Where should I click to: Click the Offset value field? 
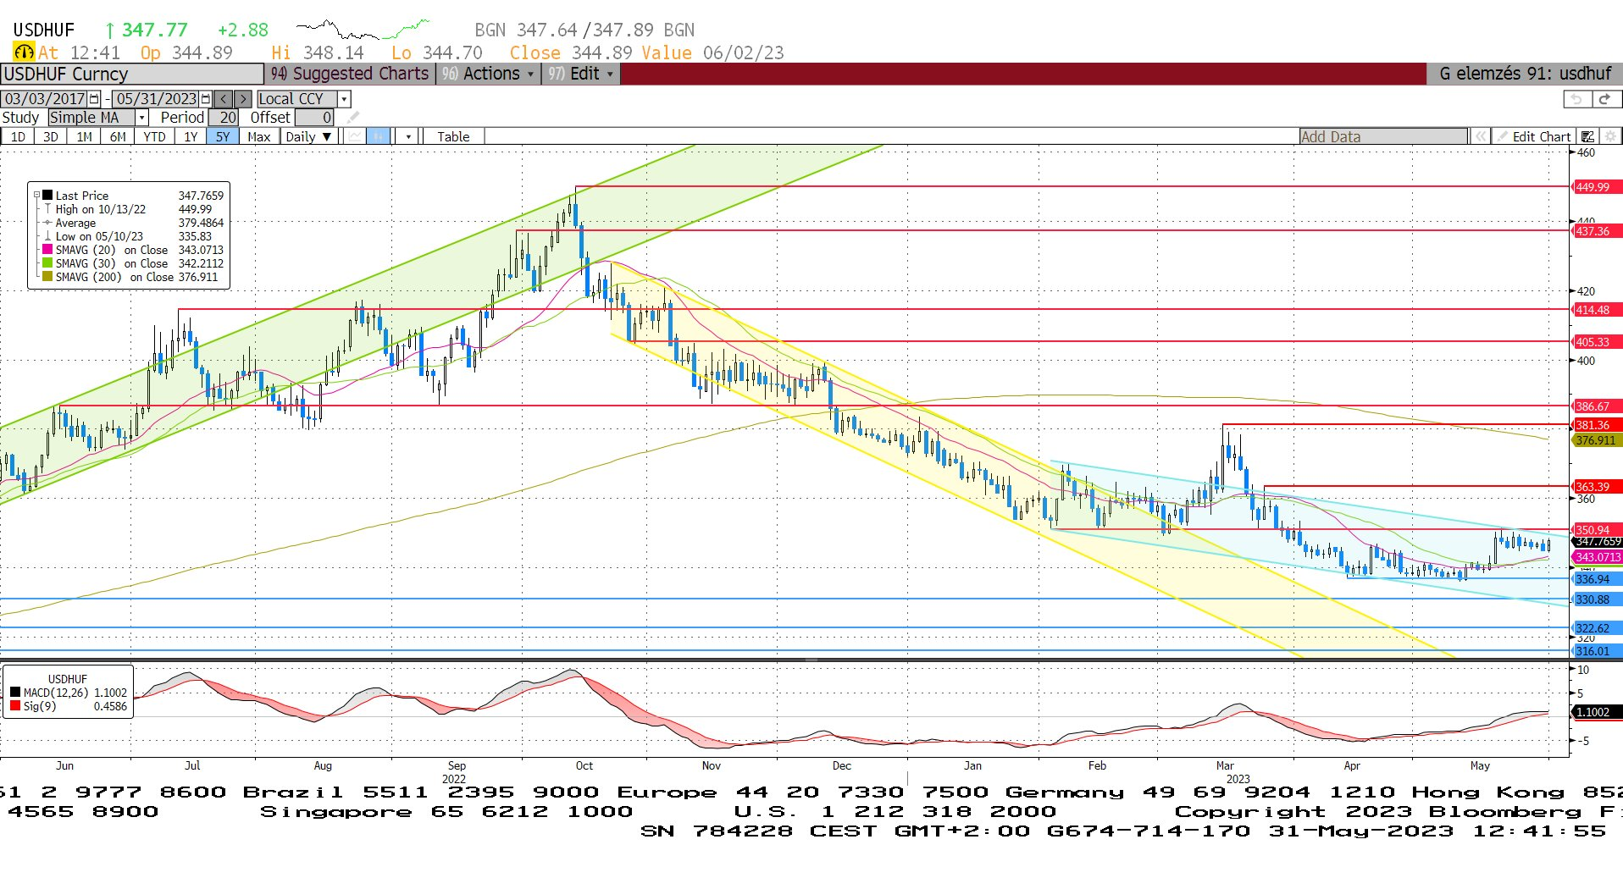click(x=314, y=118)
